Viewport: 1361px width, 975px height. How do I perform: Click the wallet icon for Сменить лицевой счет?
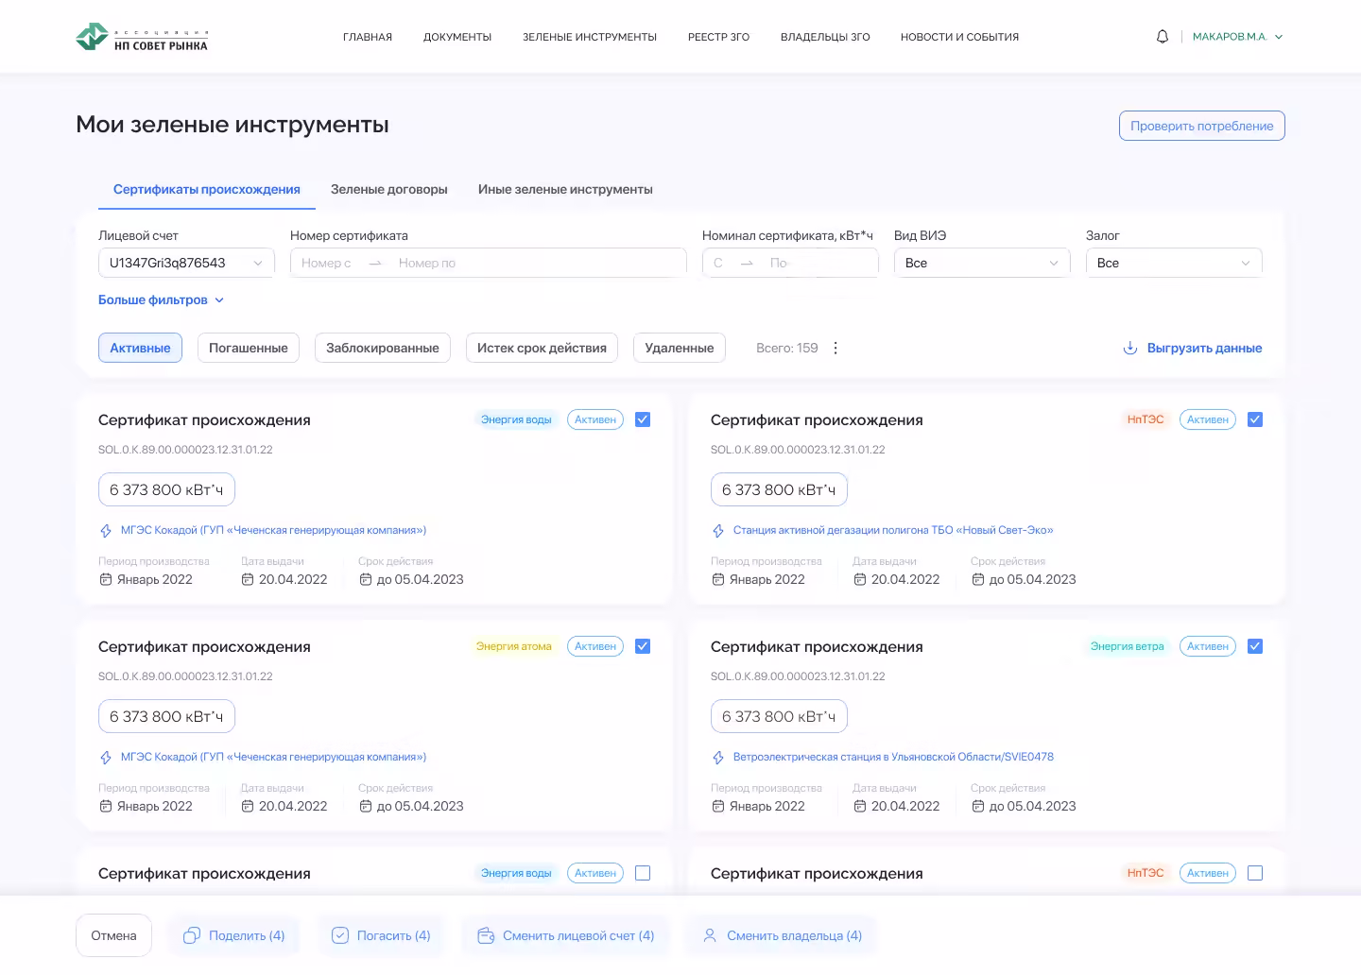[486, 935]
